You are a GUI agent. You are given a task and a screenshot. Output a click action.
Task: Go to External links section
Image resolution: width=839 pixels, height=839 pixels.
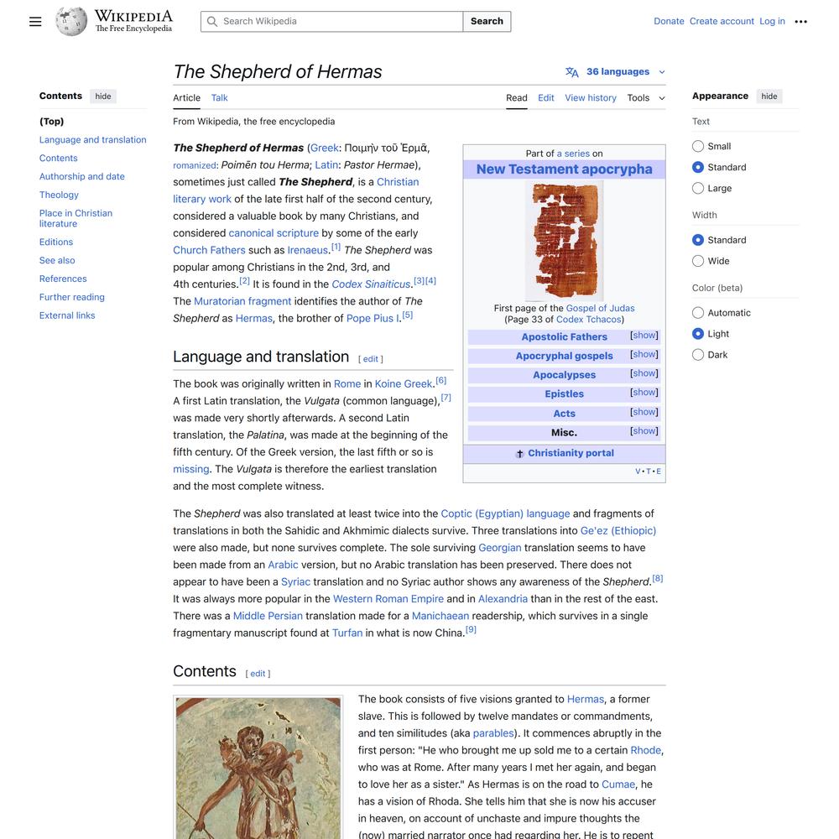click(67, 315)
